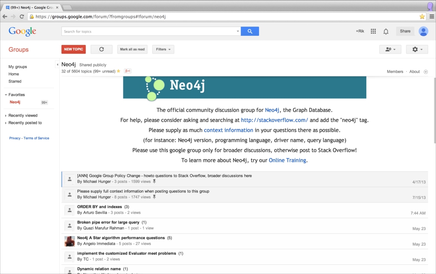Reload the page with the refresh icon
436x274 pixels.
coord(22,17)
